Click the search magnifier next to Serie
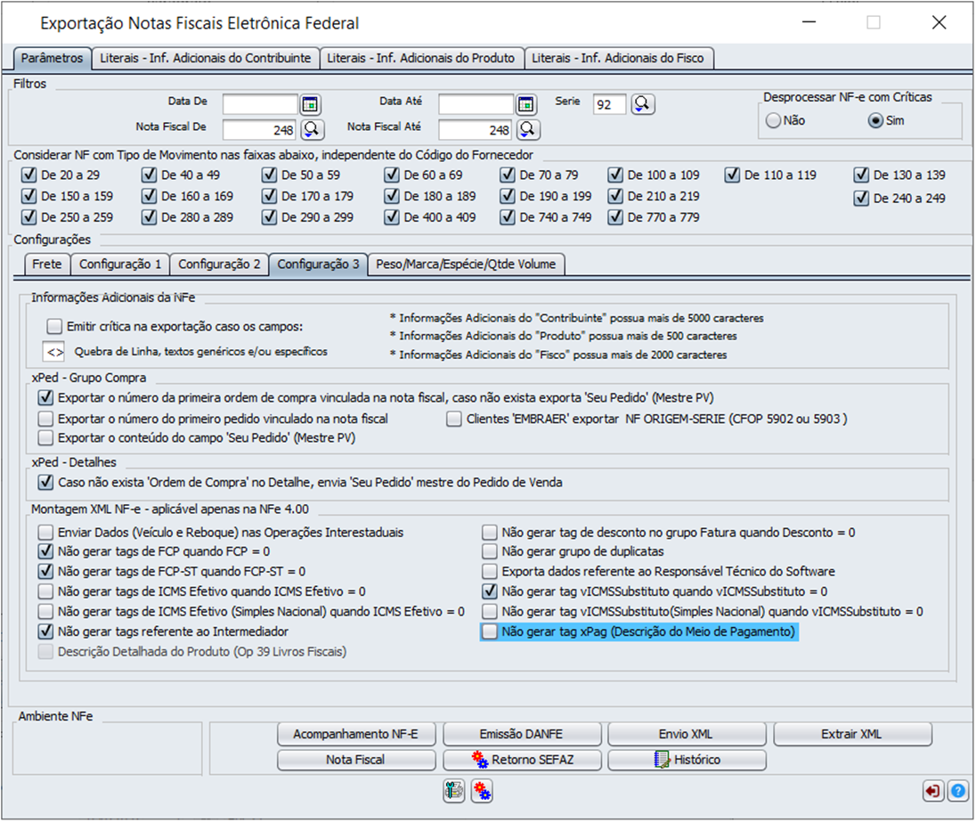Image resolution: width=976 pixels, height=823 pixels. (642, 104)
